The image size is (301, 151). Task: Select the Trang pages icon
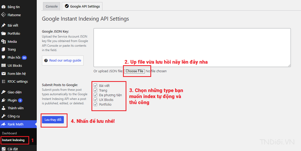(3, 49)
